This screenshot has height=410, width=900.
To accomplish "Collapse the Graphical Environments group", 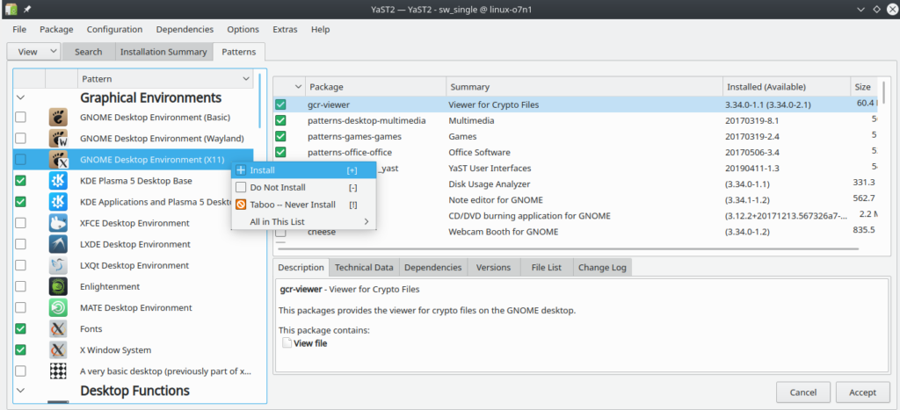I will coord(21,98).
